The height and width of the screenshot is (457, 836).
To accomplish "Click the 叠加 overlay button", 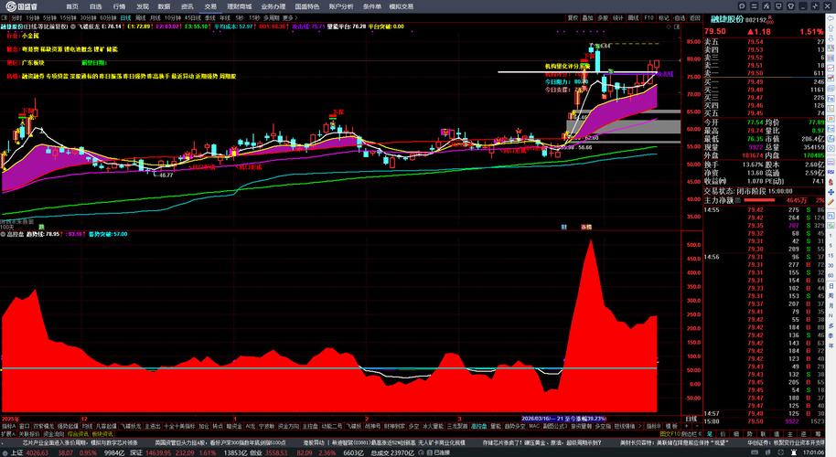I will [x=587, y=17].
